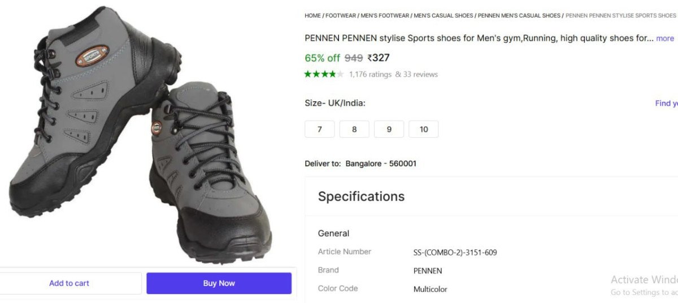Click the HOME breadcrumb link

312,16
